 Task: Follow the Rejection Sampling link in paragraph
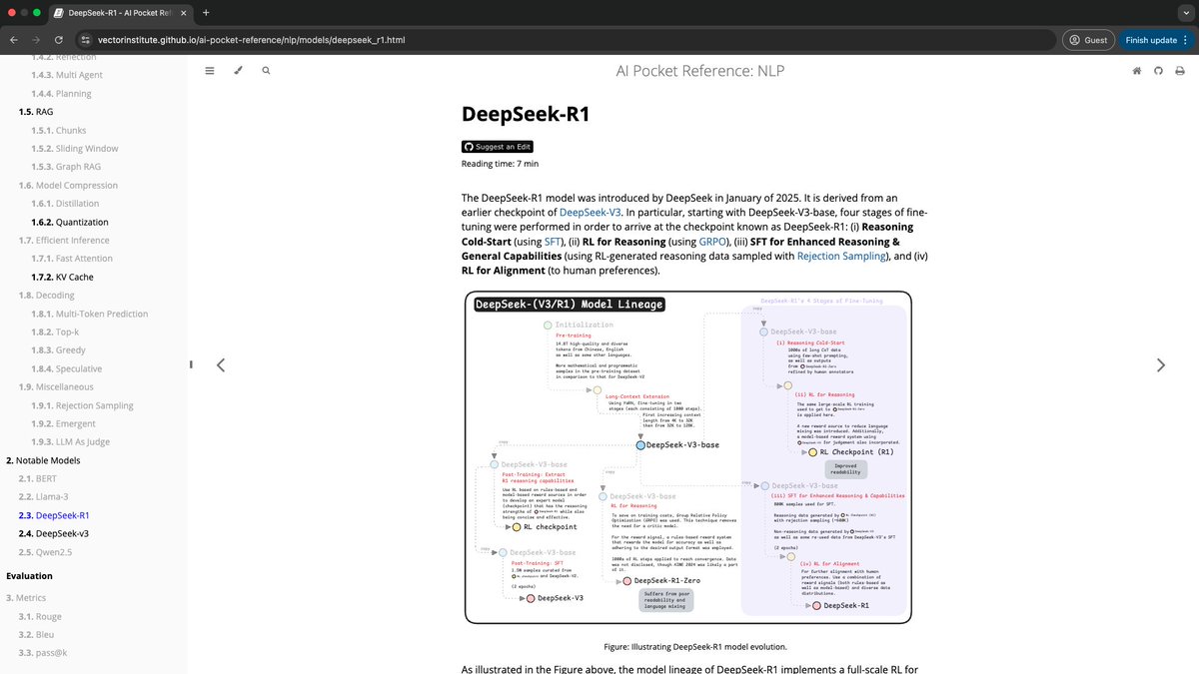[x=841, y=256]
